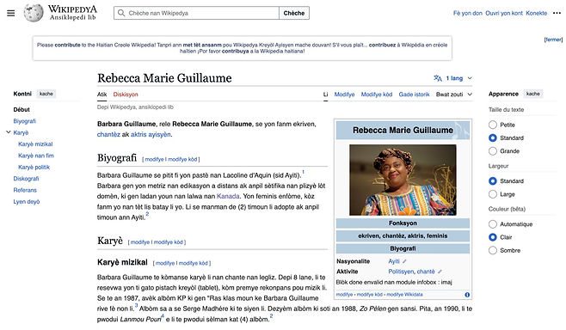566x330 pixels.
Task: Click the pencil icon next to Politisyen, chantè
Action: point(440,272)
